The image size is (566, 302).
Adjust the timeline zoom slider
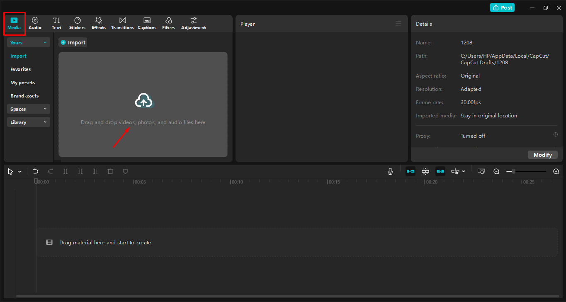[x=514, y=171]
